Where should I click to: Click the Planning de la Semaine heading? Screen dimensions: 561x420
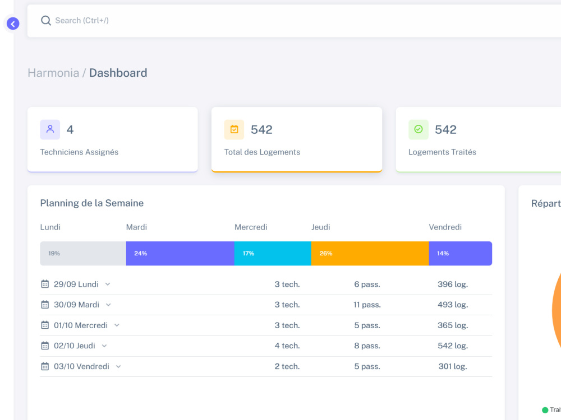tap(92, 203)
